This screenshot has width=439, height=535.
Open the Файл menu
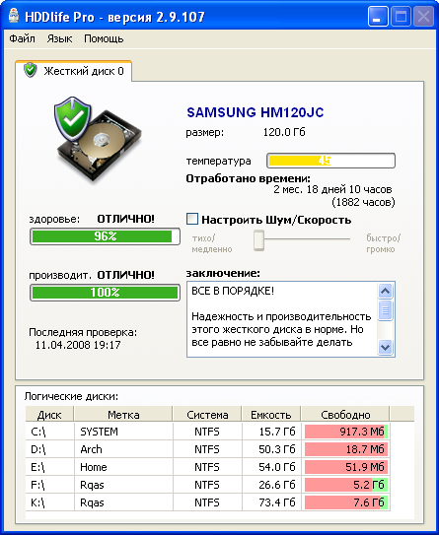pyautogui.click(x=23, y=38)
